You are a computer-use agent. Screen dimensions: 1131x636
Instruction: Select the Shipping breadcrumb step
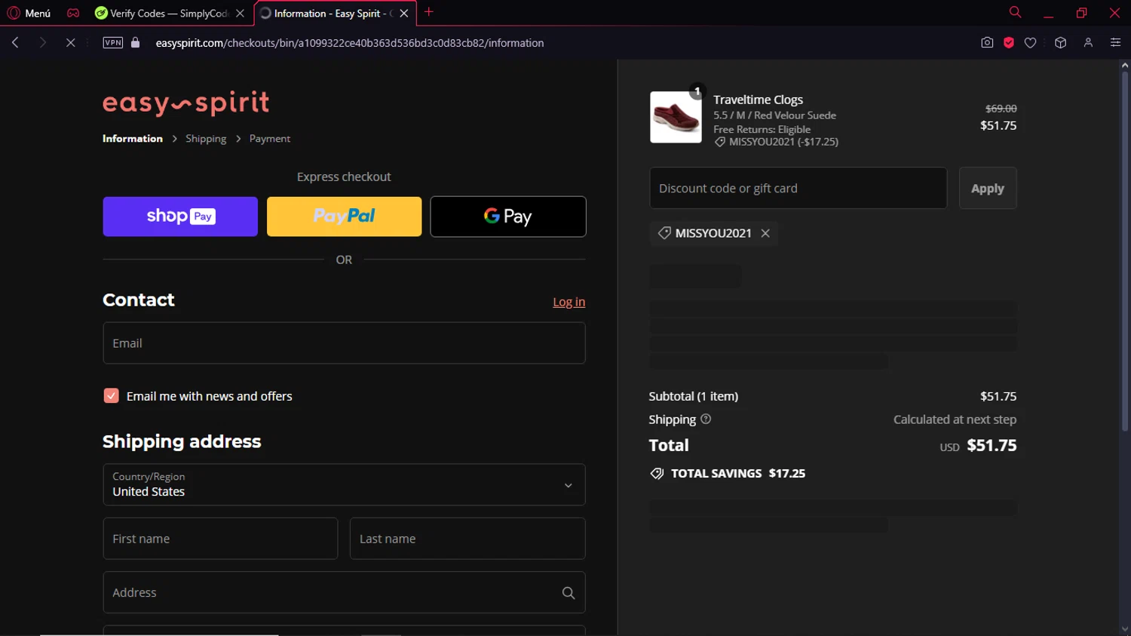[206, 139]
